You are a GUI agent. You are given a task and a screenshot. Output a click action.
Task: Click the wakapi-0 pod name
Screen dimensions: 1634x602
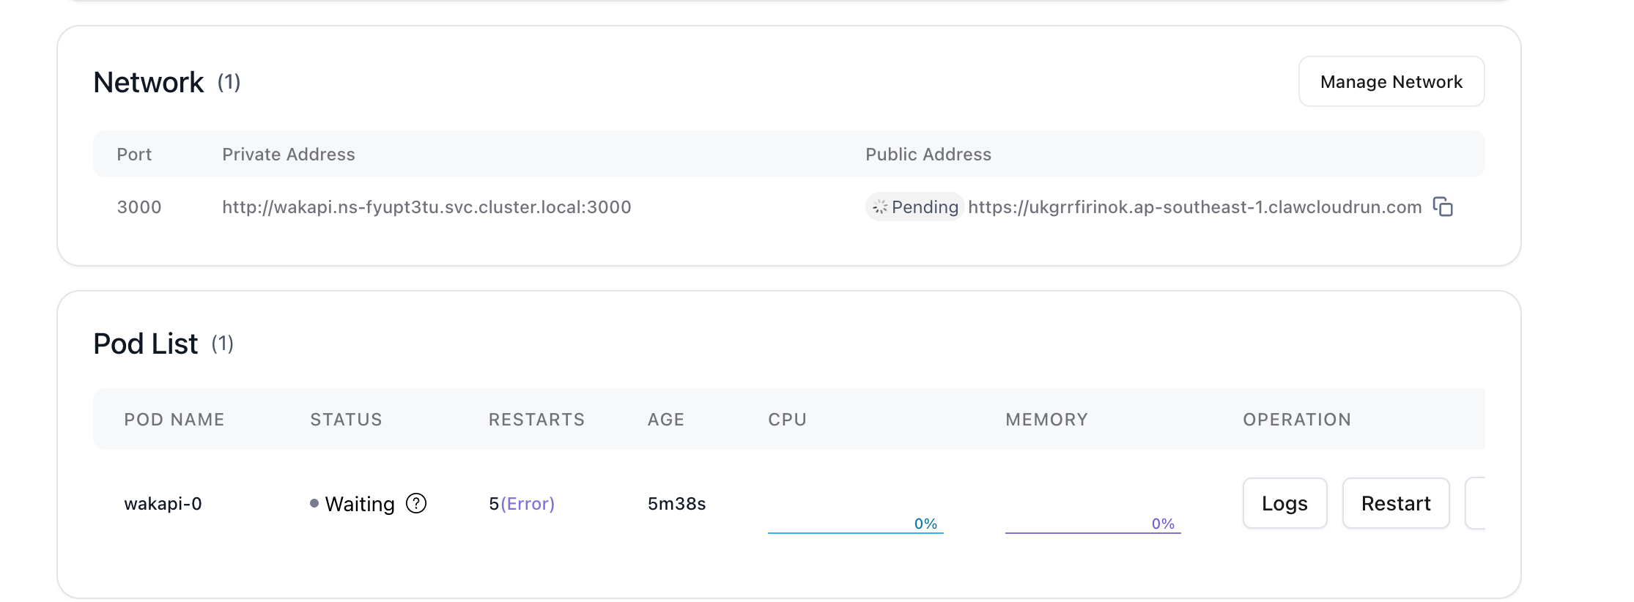[163, 504]
